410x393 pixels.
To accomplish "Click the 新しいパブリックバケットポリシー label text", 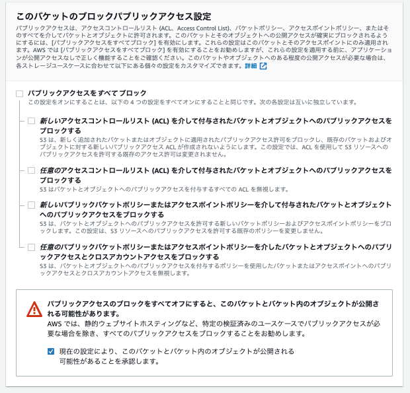I will (x=216, y=209).
